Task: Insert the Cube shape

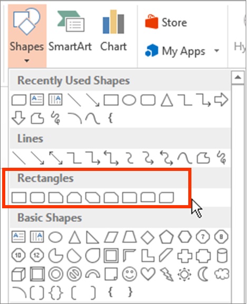Action: [18, 274]
